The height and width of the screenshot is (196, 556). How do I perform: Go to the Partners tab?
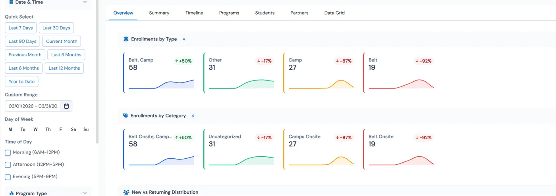[299, 13]
